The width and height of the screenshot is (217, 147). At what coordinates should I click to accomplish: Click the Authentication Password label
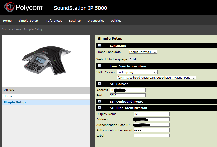(114, 130)
